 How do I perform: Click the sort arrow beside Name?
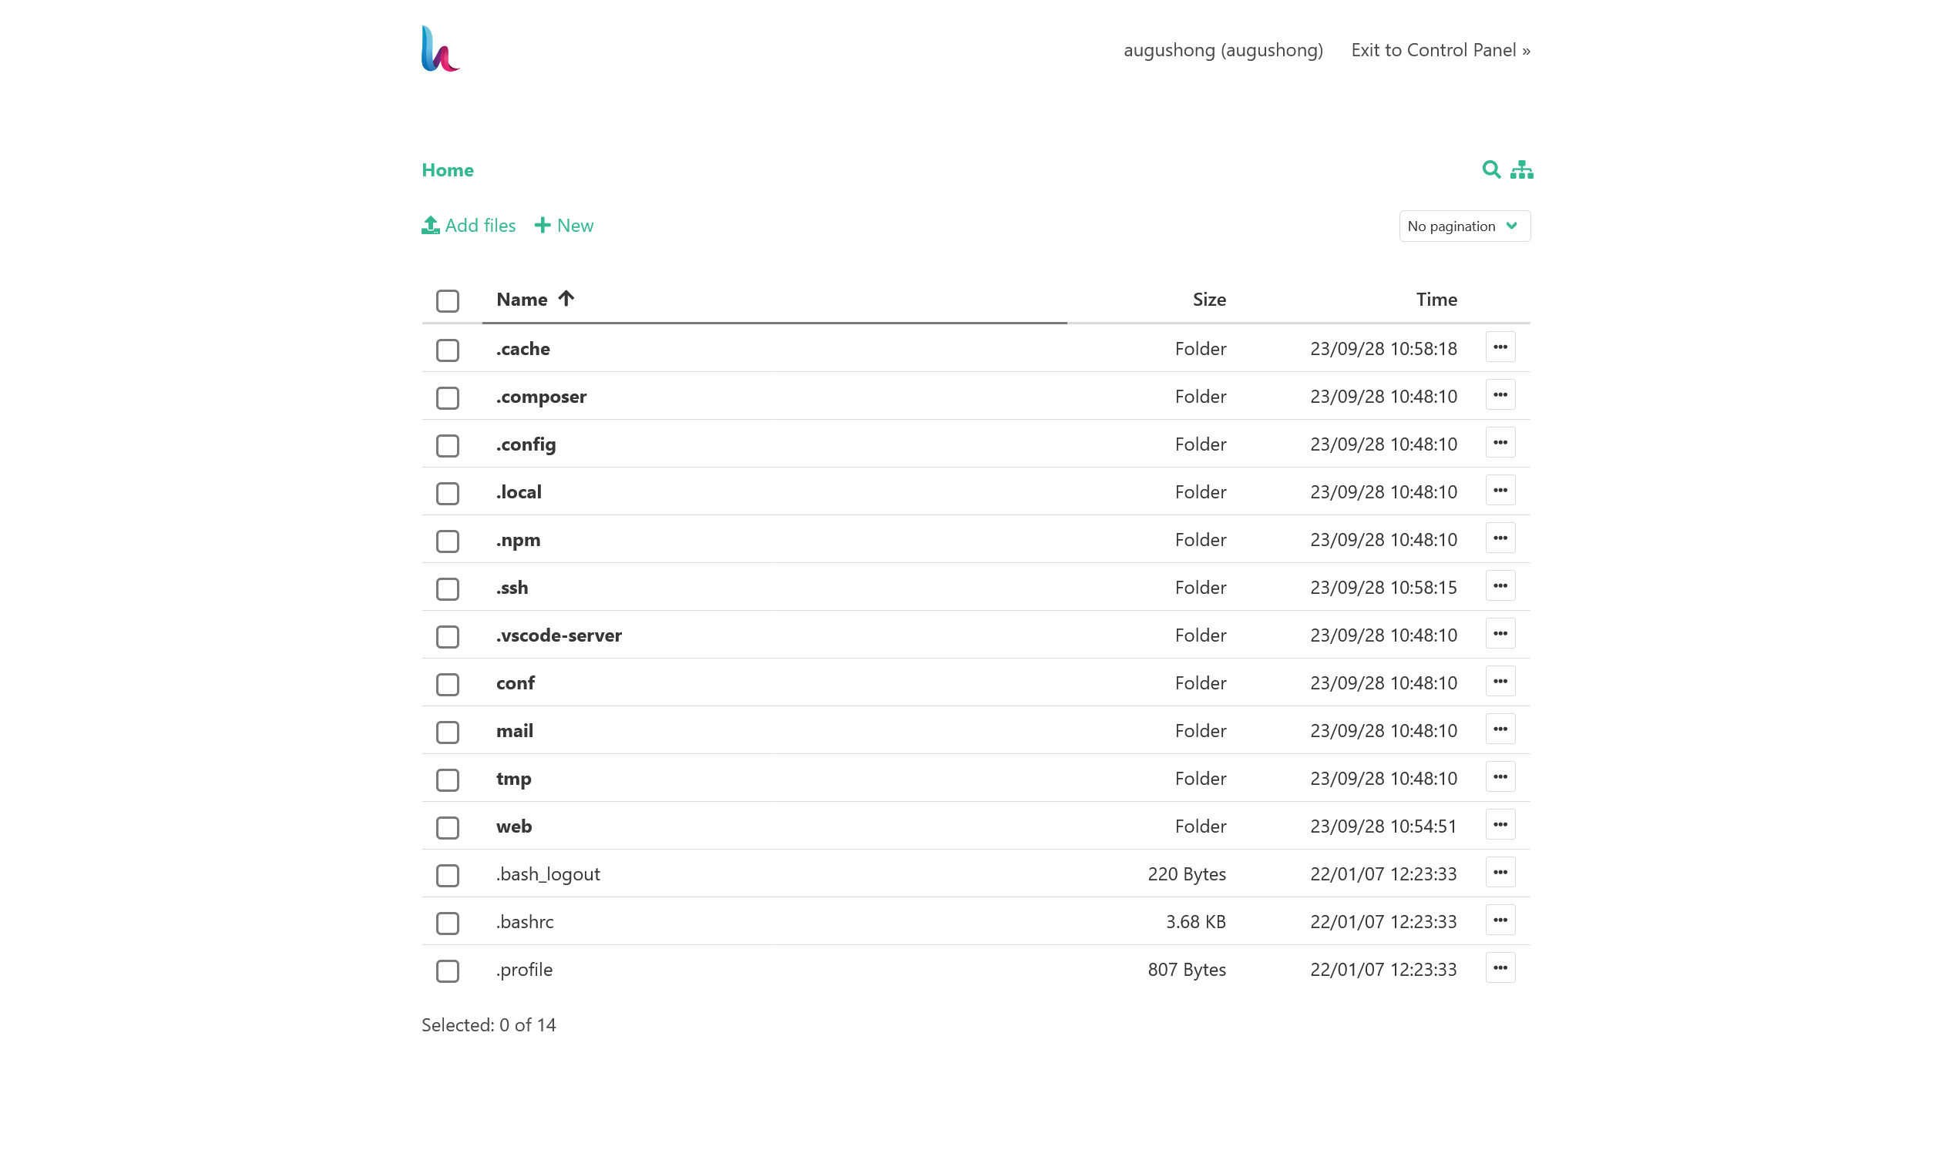click(566, 299)
